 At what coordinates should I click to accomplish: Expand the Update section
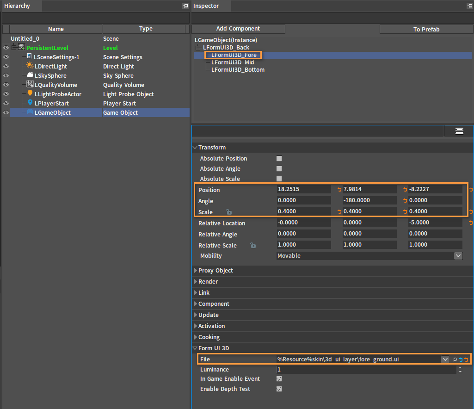coord(195,315)
